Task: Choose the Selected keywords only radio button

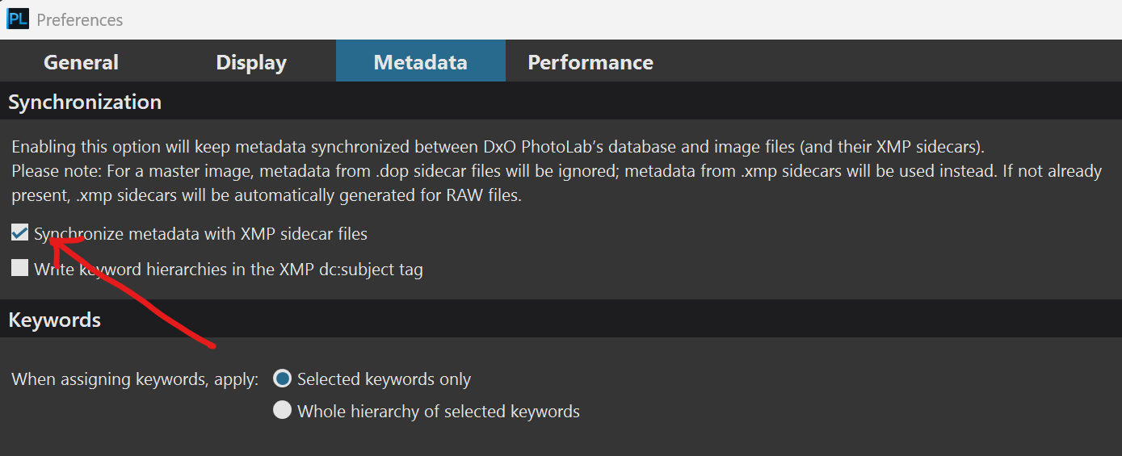Action: [x=282, y=379]
